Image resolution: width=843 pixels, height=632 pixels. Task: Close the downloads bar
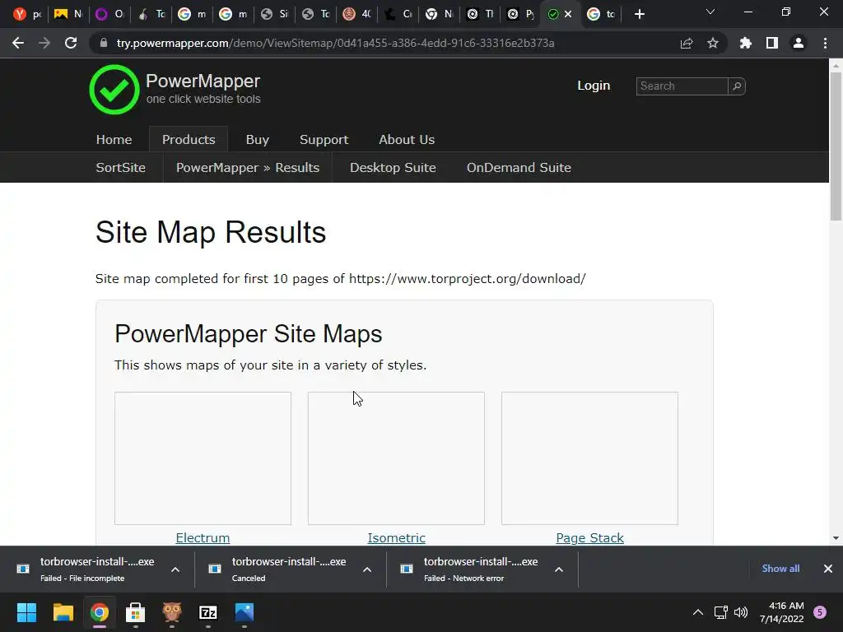[x=828, y=569]
